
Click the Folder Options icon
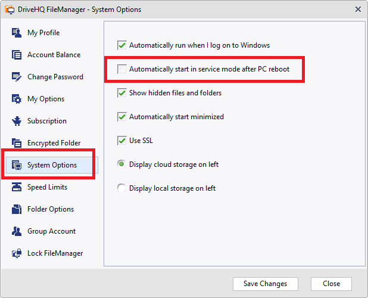[x=17, y=209]
